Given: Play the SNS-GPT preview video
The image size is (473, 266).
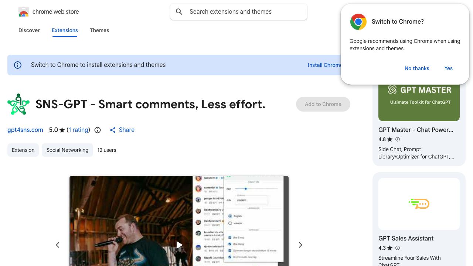Looking at the screenshot, I should (x=179, y=245).
